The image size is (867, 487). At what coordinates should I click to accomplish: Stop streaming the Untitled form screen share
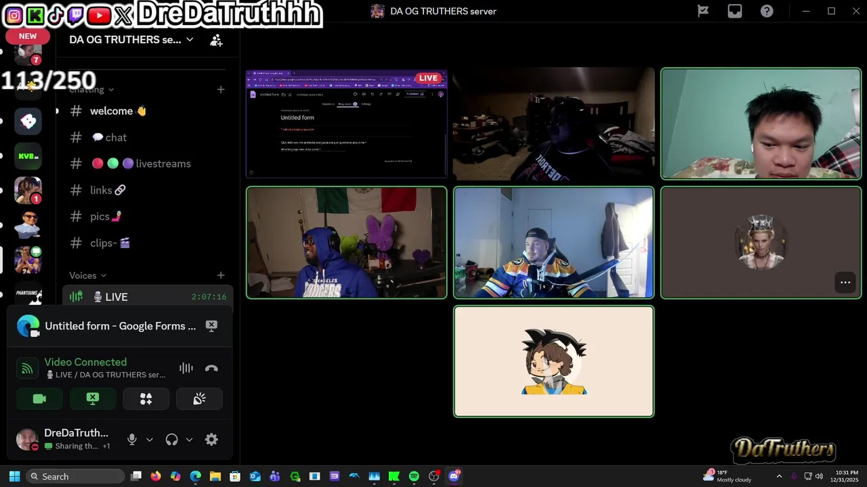[x=211, y=325]
